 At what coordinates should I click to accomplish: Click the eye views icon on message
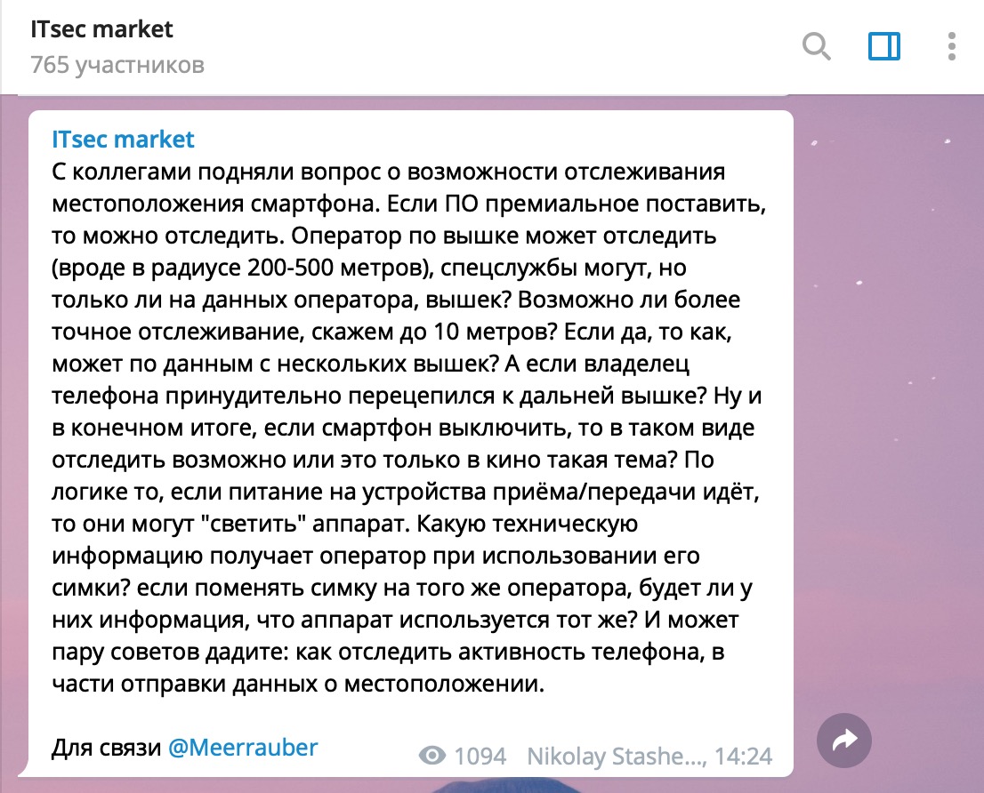[x=432, y=757]
